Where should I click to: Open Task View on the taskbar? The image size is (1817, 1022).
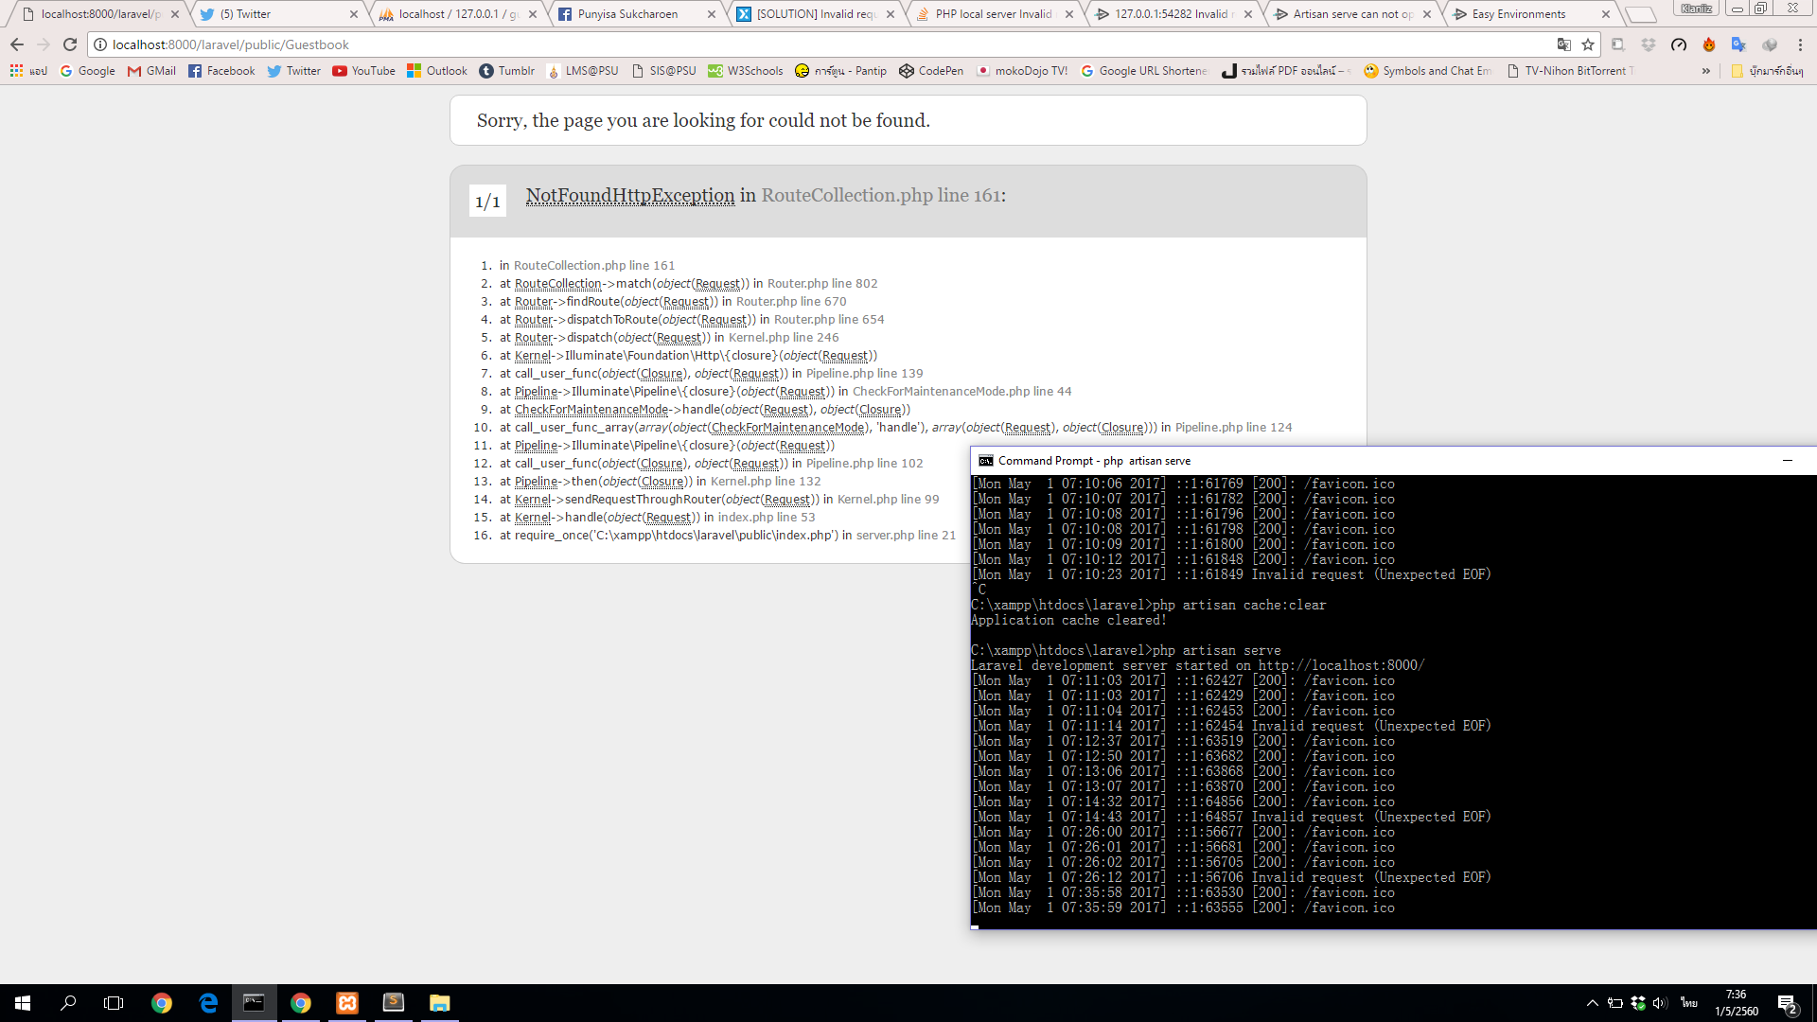[114, 1003]
